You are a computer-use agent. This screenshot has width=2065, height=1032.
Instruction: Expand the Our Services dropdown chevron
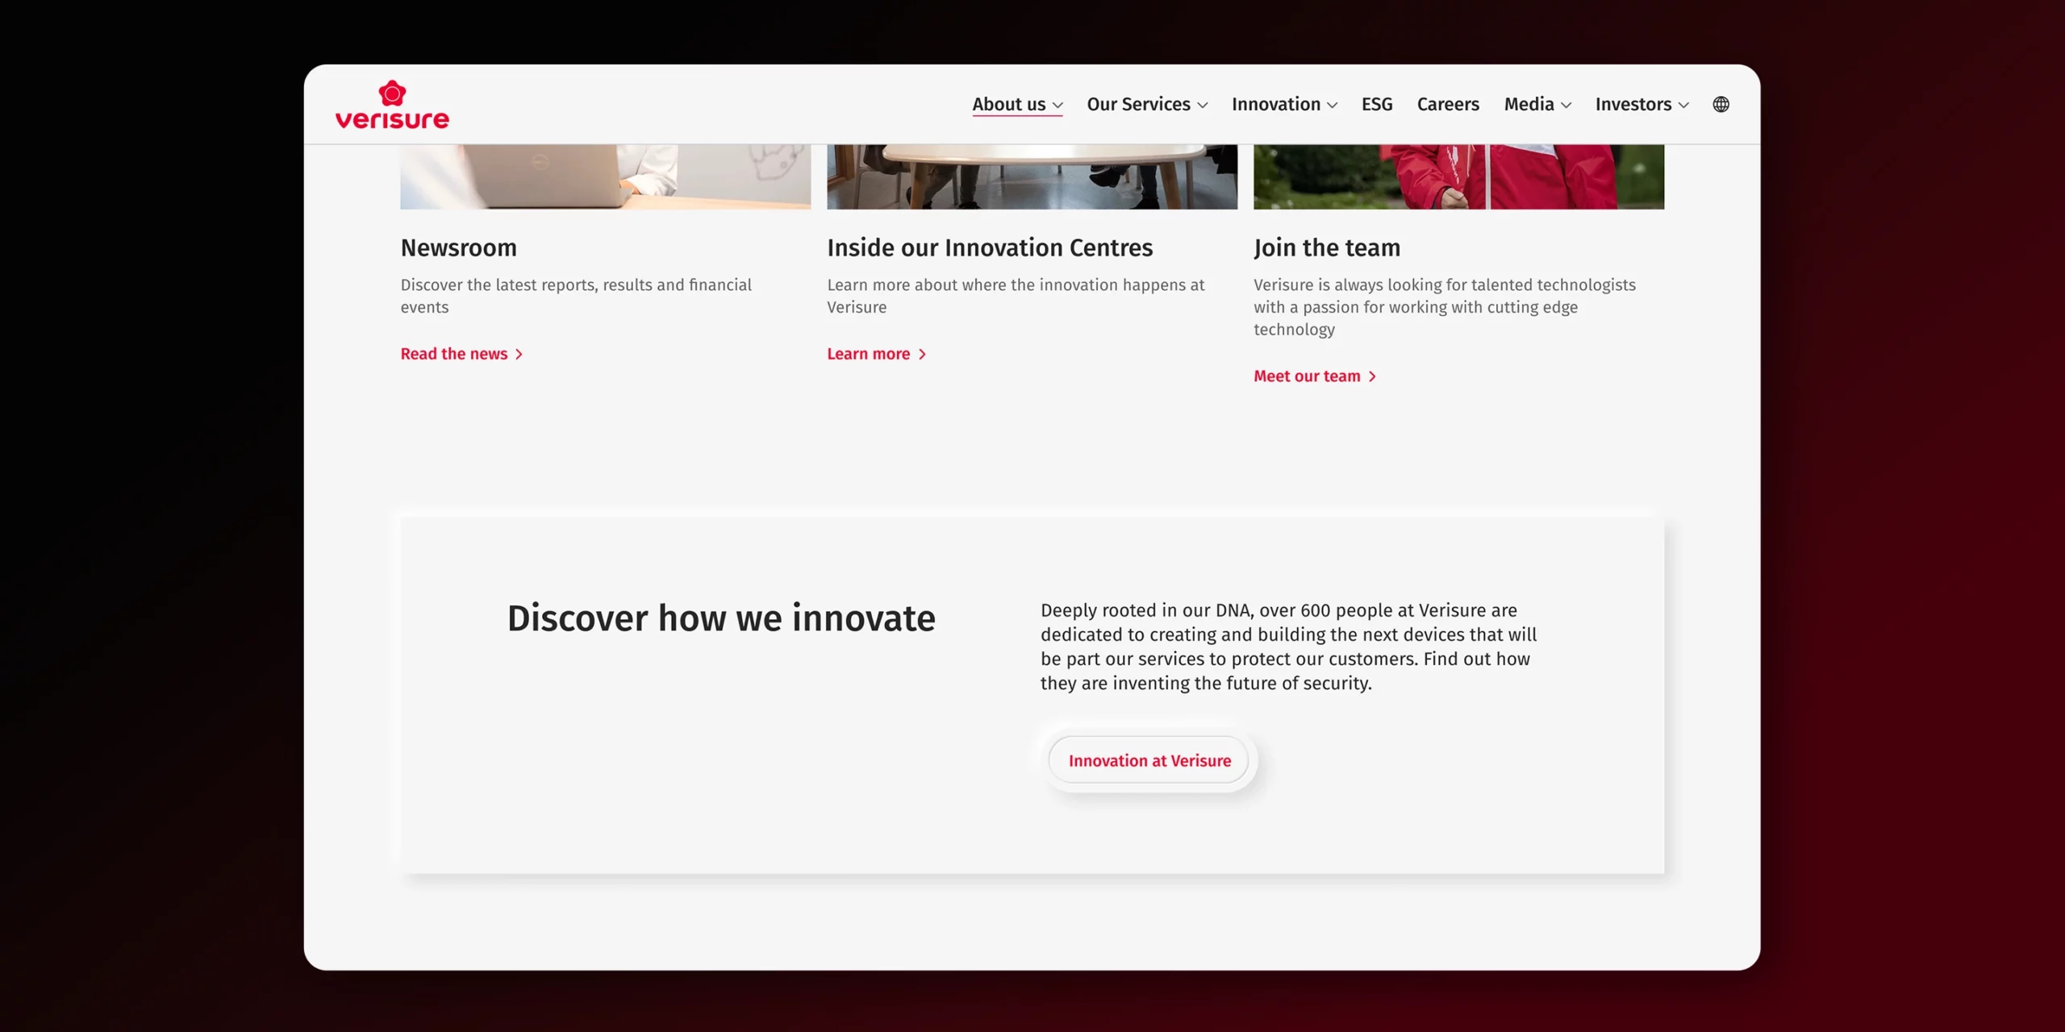(x=1203, y=106)
